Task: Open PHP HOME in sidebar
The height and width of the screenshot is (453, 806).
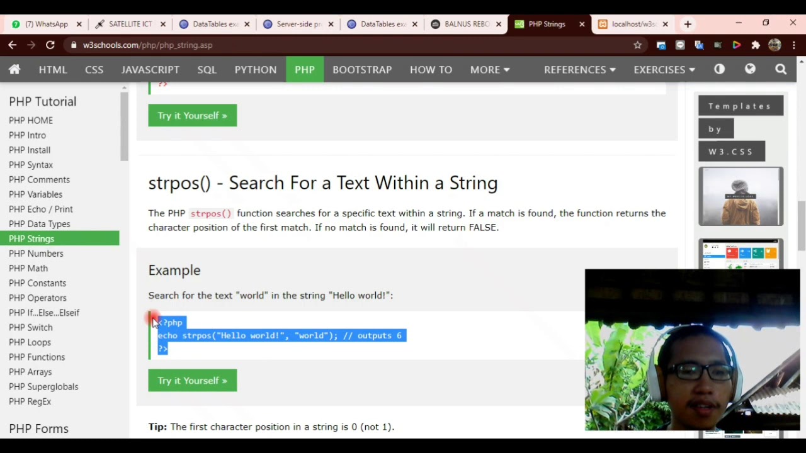Action: click(x=31, y=120)
